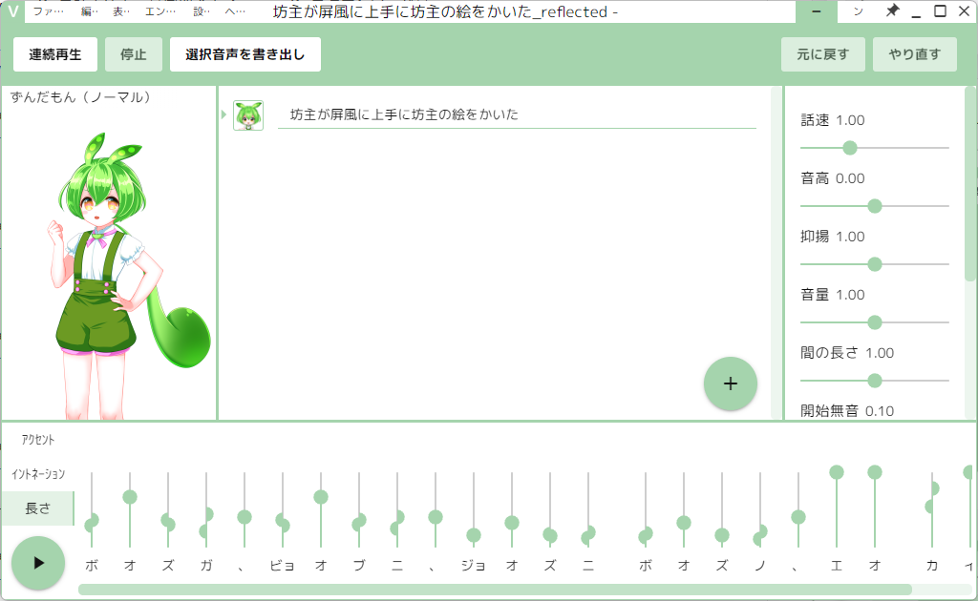The width and height of the screenshot is (978, 601).
Task: Toggle the pin window icon
Action: (892, 10)
